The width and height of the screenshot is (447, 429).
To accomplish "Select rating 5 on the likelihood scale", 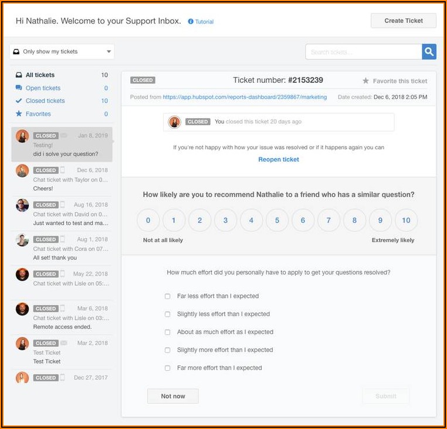I will click(277, 220).
